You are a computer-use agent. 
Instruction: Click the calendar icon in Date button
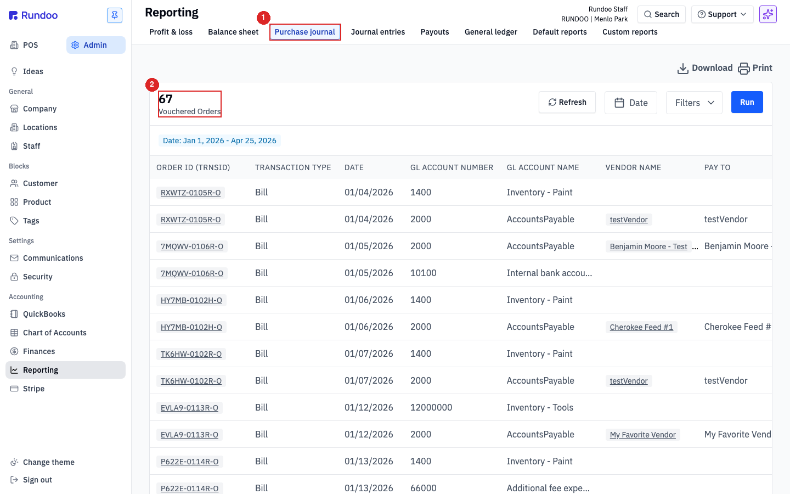click(619, 103)
